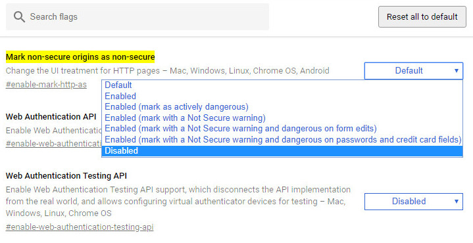Screen dimensions: 473x243
Task: Click the partially hidden #enable-web-authenticati link
Action: (54, 144)
